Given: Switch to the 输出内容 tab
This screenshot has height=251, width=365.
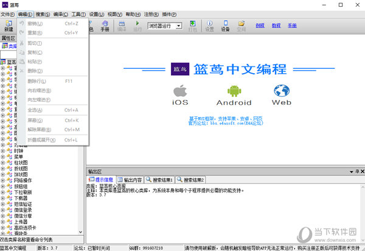Looking at the screenshot, I should (x=130, y=180).
